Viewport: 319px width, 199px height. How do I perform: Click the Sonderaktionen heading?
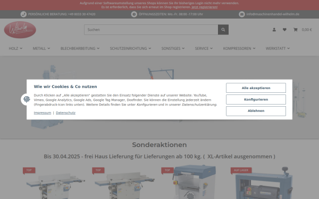click(159, 145)
